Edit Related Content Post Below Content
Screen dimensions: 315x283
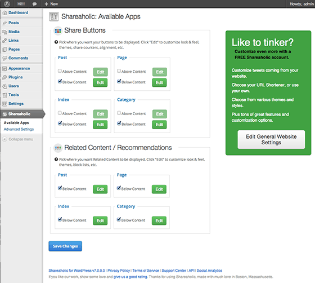click(x=100, y=189)
